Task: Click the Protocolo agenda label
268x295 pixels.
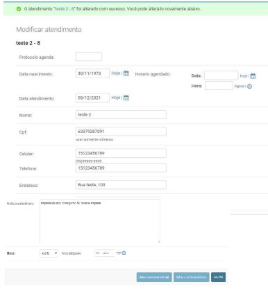Action: 37,57
